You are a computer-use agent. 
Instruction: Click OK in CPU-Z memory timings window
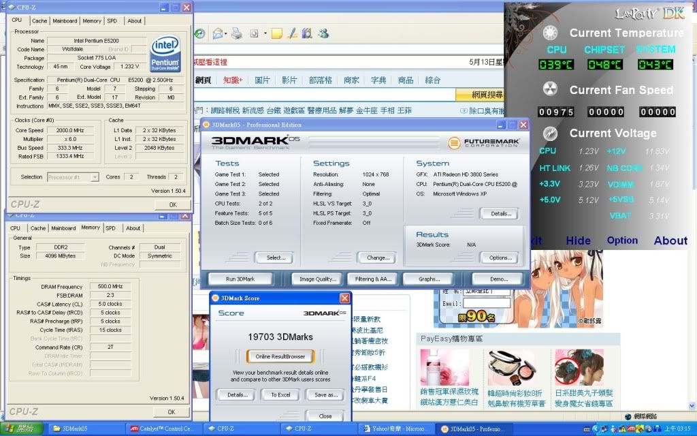pyautogui.click(x=172, y=412)
